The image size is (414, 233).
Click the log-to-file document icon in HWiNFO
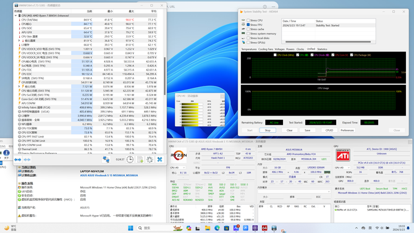click(x=140, y=159)
